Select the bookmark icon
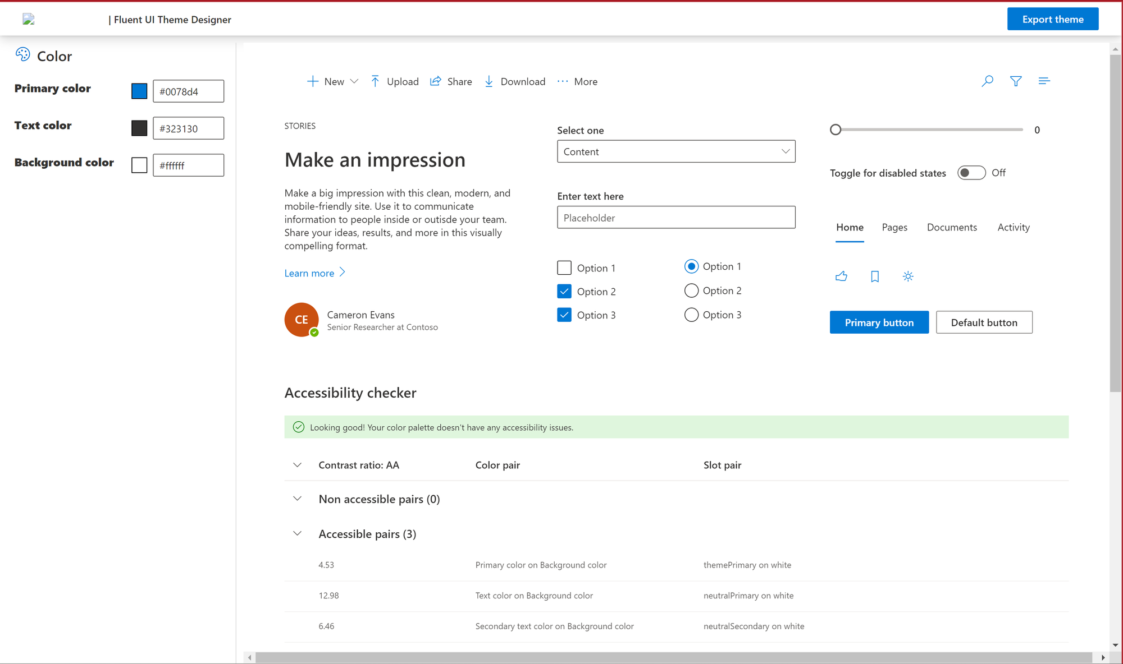The height and width of the screenshot is (664, 1123). [874, 276]
